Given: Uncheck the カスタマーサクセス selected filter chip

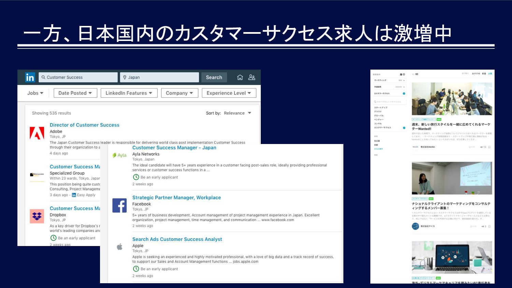Looking at the screenshot, I should coord(404,93).
